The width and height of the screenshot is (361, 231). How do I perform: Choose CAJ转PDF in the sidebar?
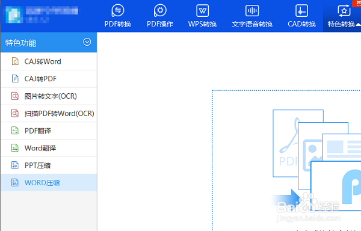pos(49,79)
